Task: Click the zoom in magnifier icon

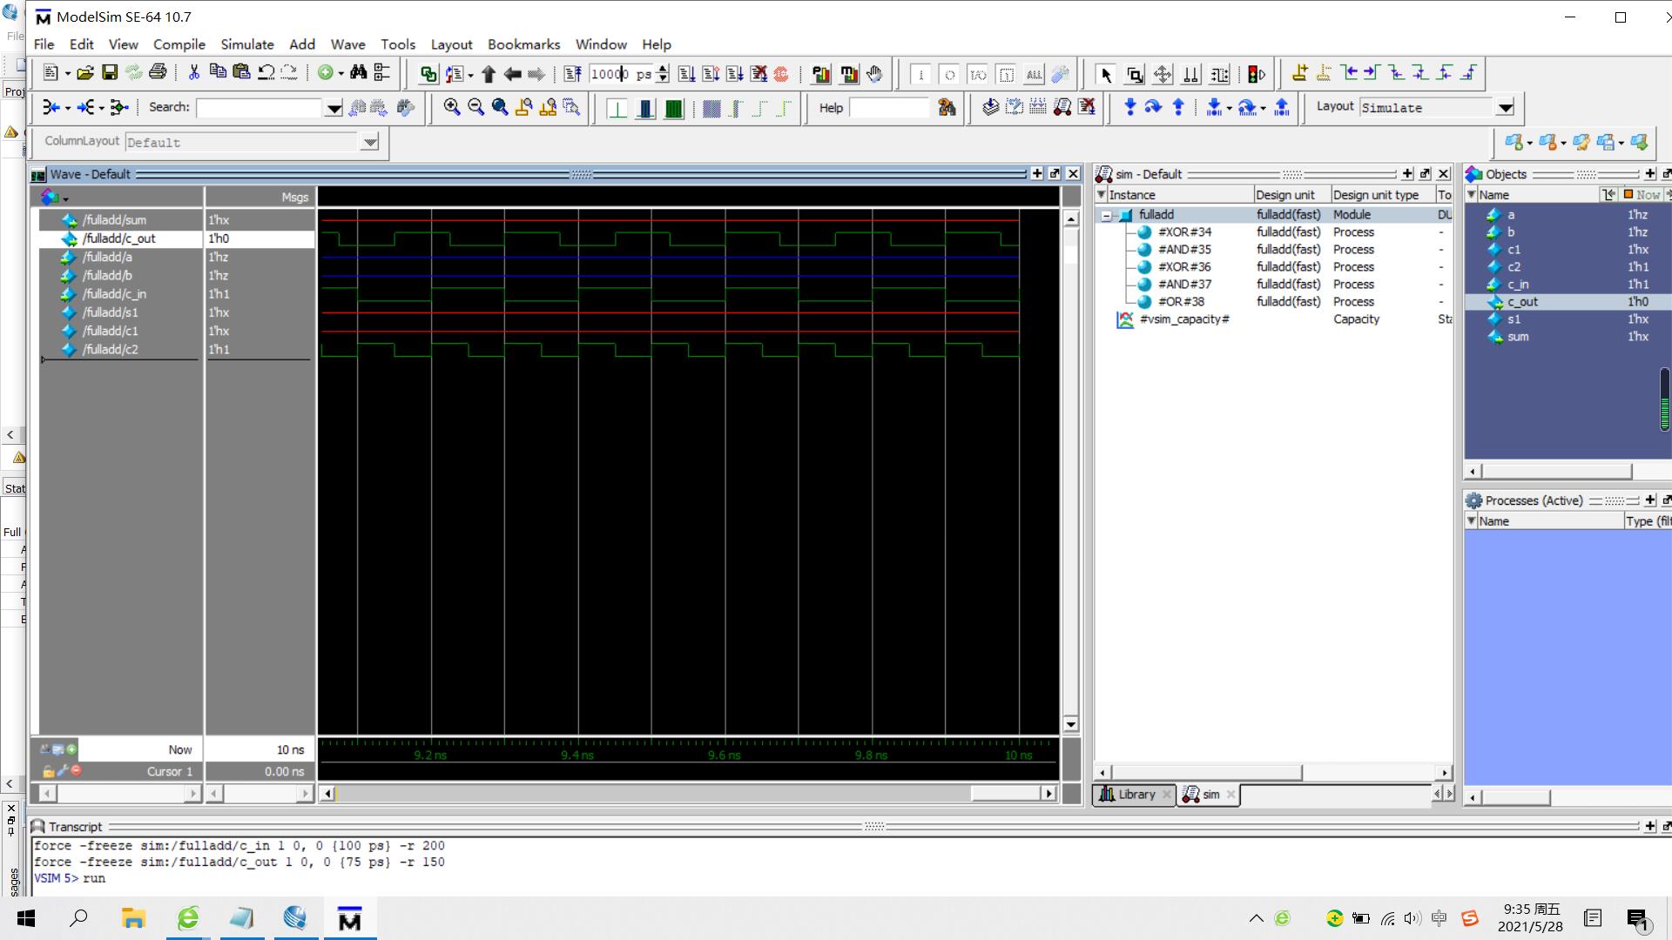Action: coord(451,105)
